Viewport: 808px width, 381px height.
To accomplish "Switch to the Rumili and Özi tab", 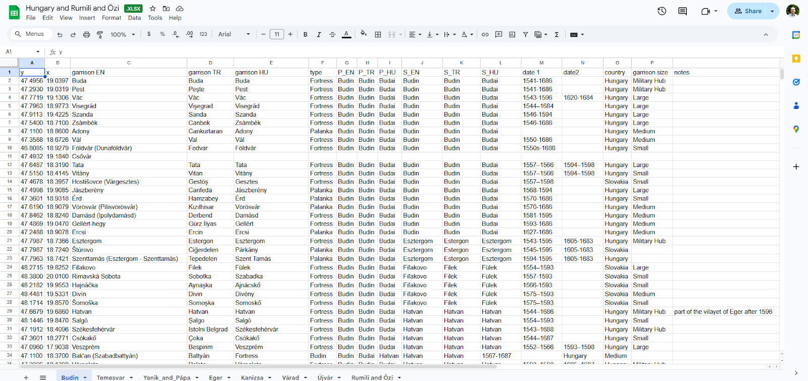I will point(372,377).
